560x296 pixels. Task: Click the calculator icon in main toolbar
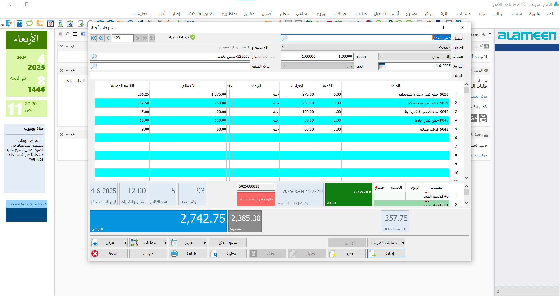pos(20,24)
